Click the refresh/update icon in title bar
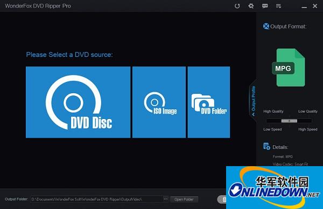Viewport: 323px width, 209px height. tap(237, 6)
